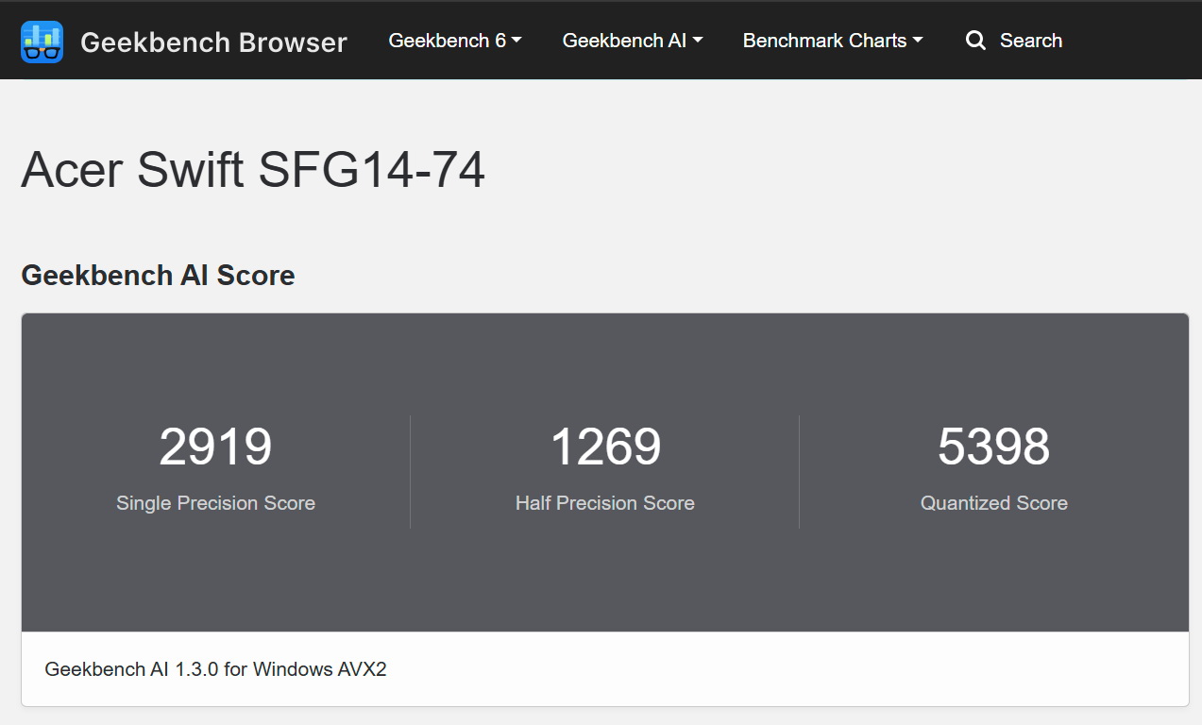Click the Geekbench logo icon

coord(42,42)
